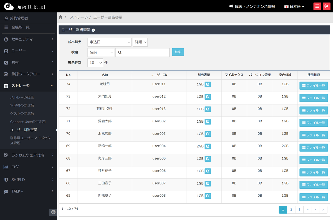This screenshot has width=333, height=220.
Task: Edit allocated capacity for user005
Action: tap(208, 159)
